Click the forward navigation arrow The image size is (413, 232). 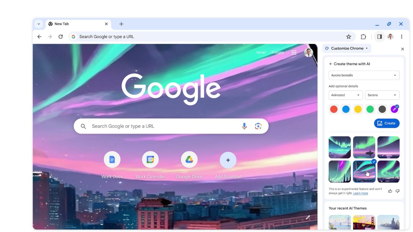[x=50, y=37]
